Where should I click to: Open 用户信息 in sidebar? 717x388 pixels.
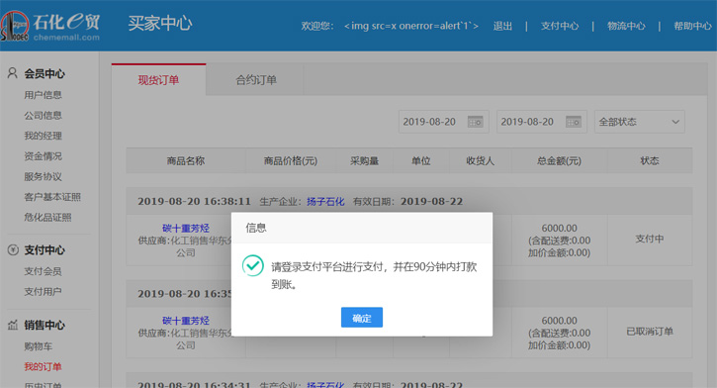click(43, 95)
